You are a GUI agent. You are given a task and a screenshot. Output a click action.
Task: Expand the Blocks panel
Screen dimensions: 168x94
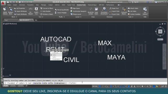(x=14, y=17)
